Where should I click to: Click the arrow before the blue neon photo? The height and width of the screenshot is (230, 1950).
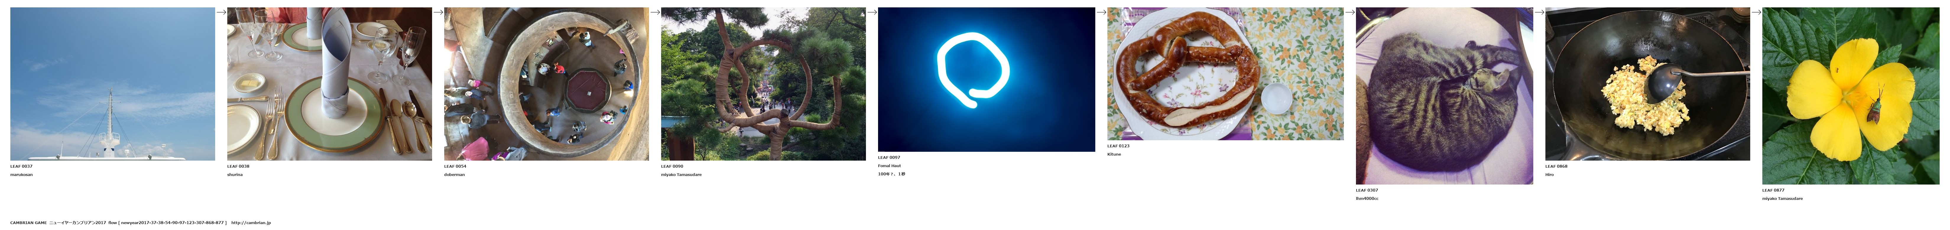pyautogui.click(x=872, y=12)
